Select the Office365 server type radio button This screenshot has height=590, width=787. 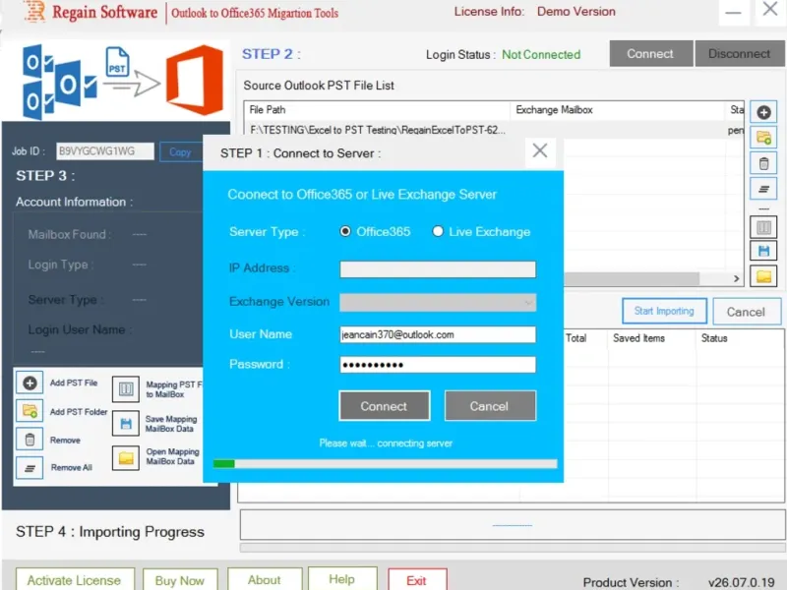345,231
